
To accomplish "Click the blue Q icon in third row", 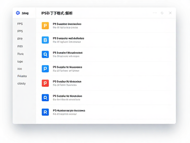I will tap(45, 54).
